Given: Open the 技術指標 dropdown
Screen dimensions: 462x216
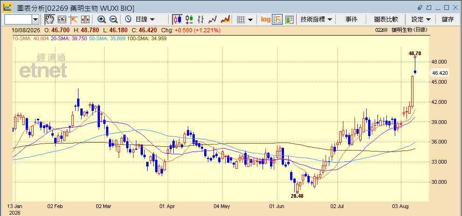Looking at the screenshot, I should (x=316, y=20).
